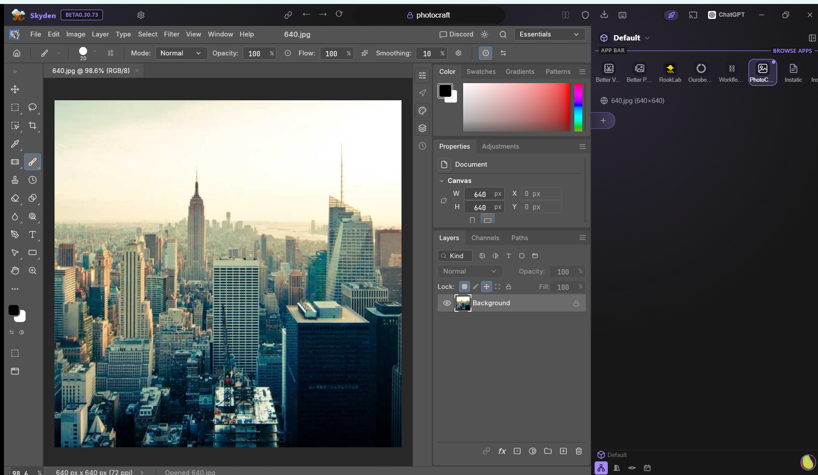
Task: Select the Hand tool
Action: tap(15, 270)
